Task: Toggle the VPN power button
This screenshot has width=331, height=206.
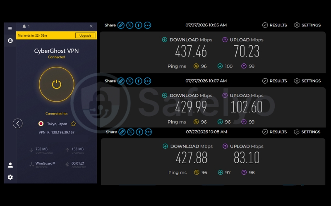Action: 57,84
